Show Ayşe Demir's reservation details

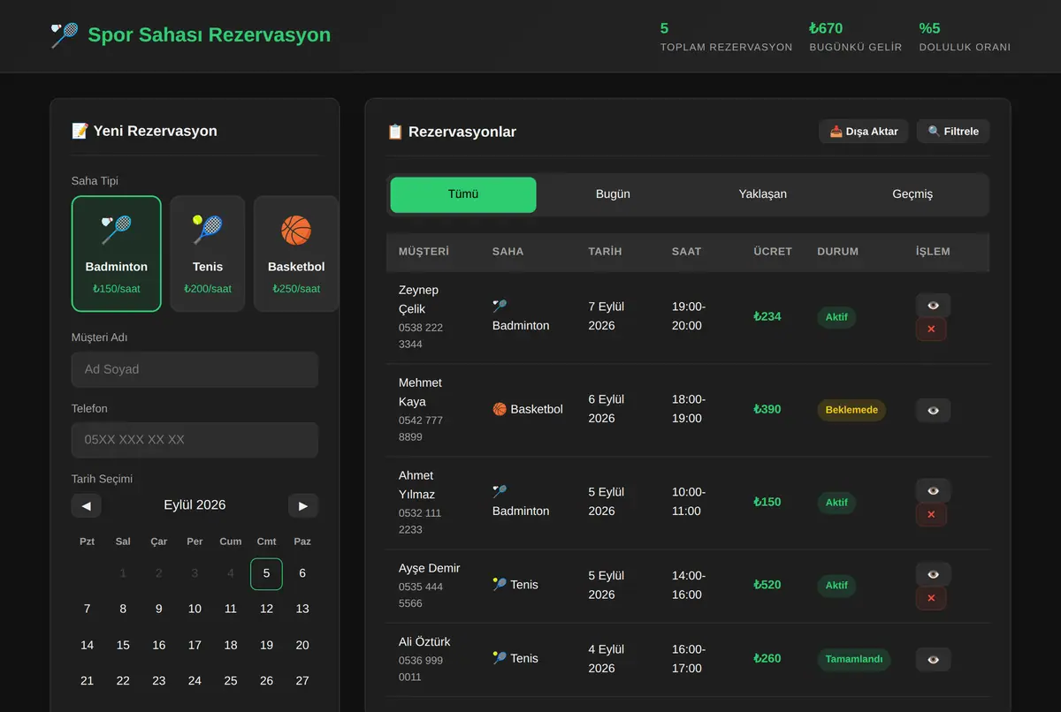933,573
